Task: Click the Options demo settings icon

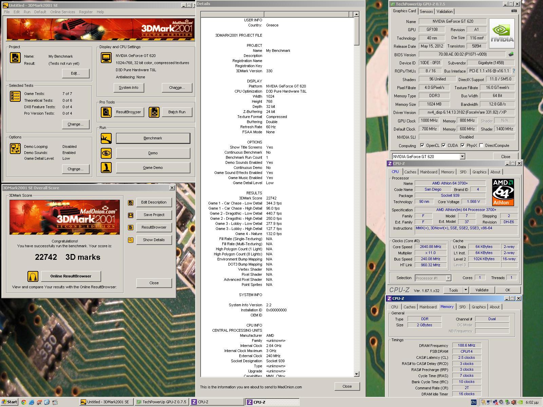Action: (x=15, y=149)
